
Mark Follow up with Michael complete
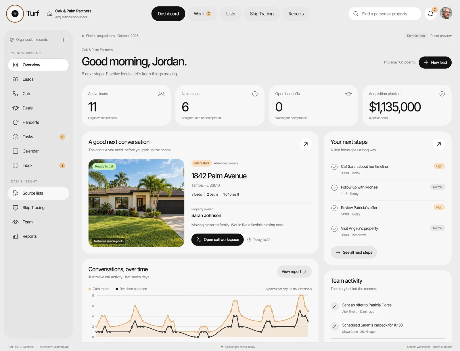tap(334, 188)
